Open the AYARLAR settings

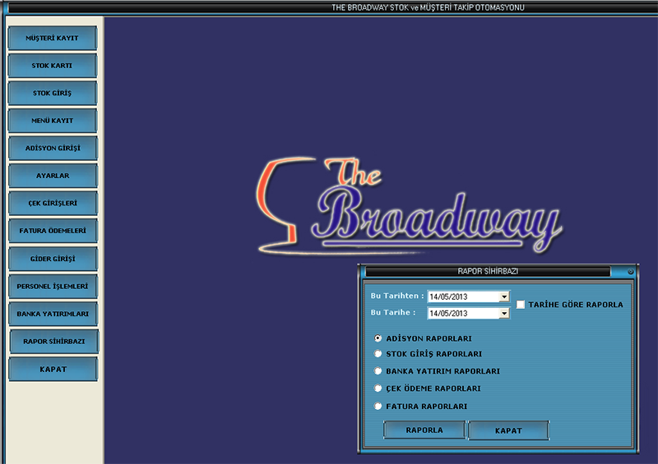tap(53, 176)
